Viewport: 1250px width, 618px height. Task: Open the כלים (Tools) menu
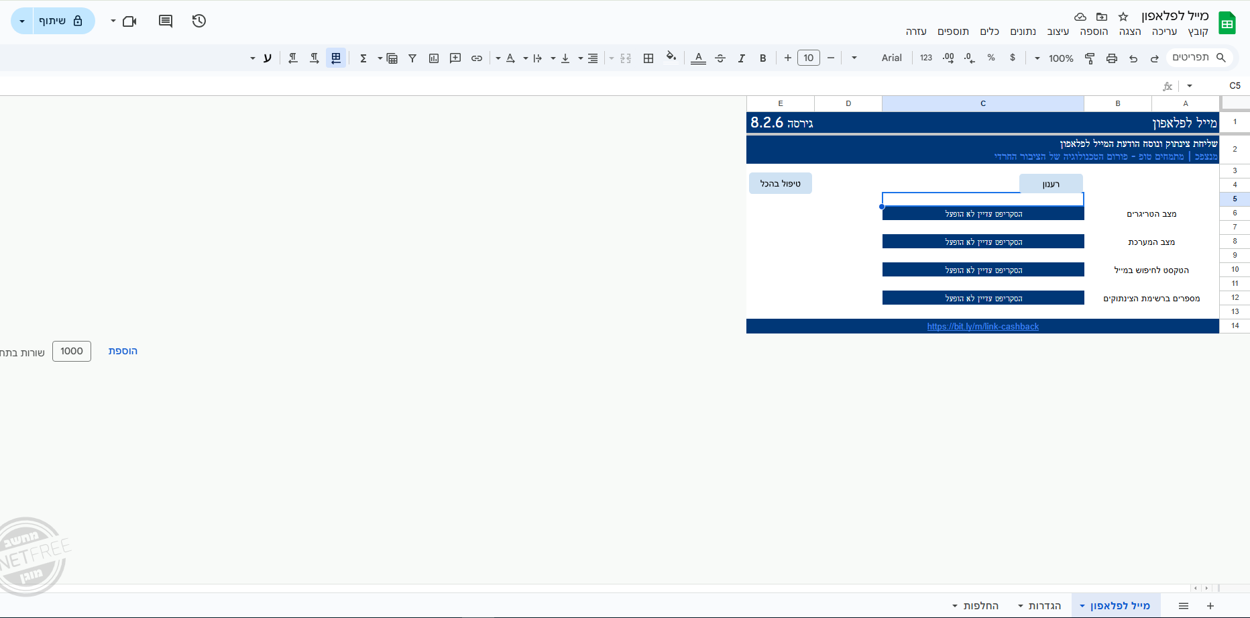(990, 32)
